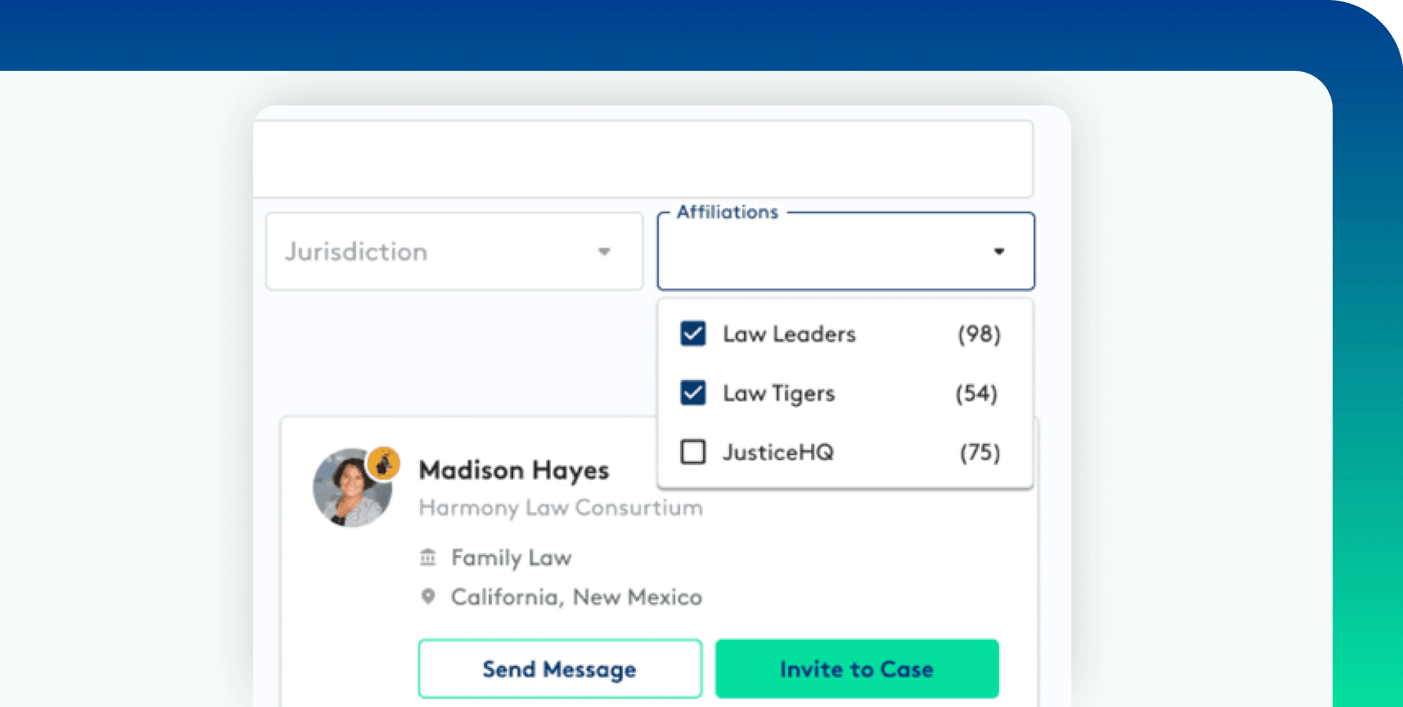This screenshot has height=707, width=1403.
Task: Click the Send Message button
Action: coord(559,668)
